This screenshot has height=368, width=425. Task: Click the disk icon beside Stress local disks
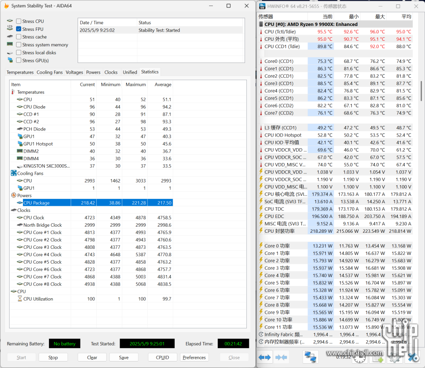click(x=10, y=53)
